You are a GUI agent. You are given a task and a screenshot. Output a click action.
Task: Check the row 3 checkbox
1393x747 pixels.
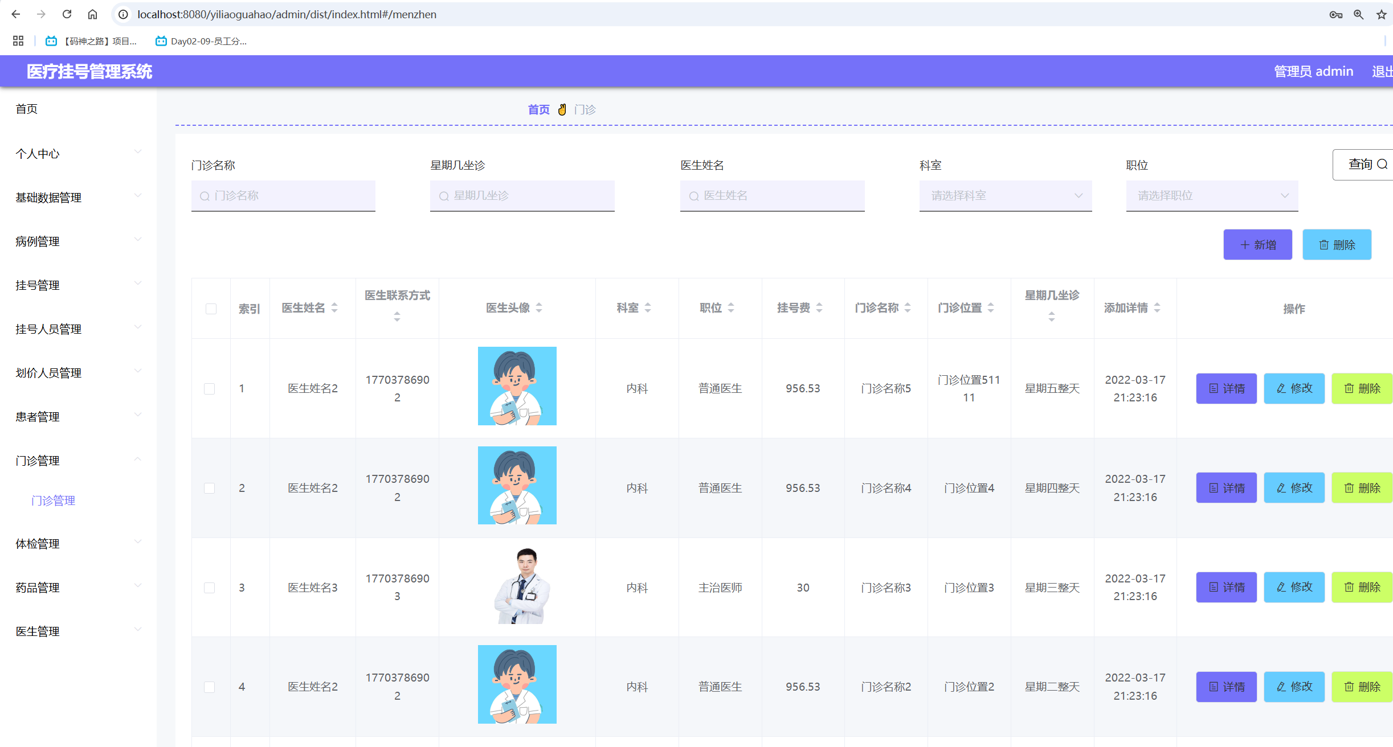click(210, 588)
